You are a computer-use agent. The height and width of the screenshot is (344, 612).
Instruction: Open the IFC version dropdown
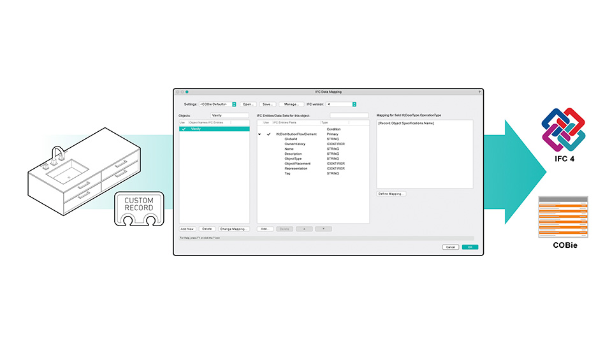[340, 104]
